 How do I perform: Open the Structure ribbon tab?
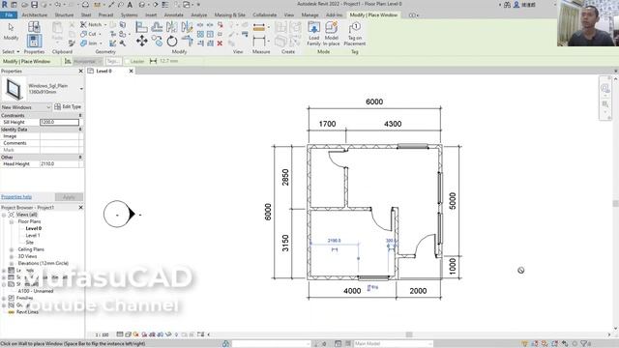click(64, 15)
